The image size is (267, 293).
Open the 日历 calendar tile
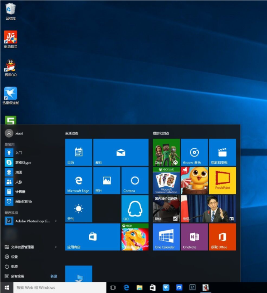tap(78, 152)
